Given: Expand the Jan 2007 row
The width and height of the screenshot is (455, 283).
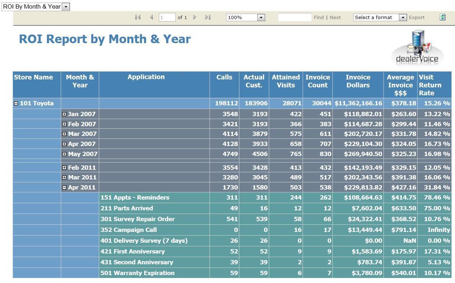Looking at the screenshot, I should coord(64,114).
